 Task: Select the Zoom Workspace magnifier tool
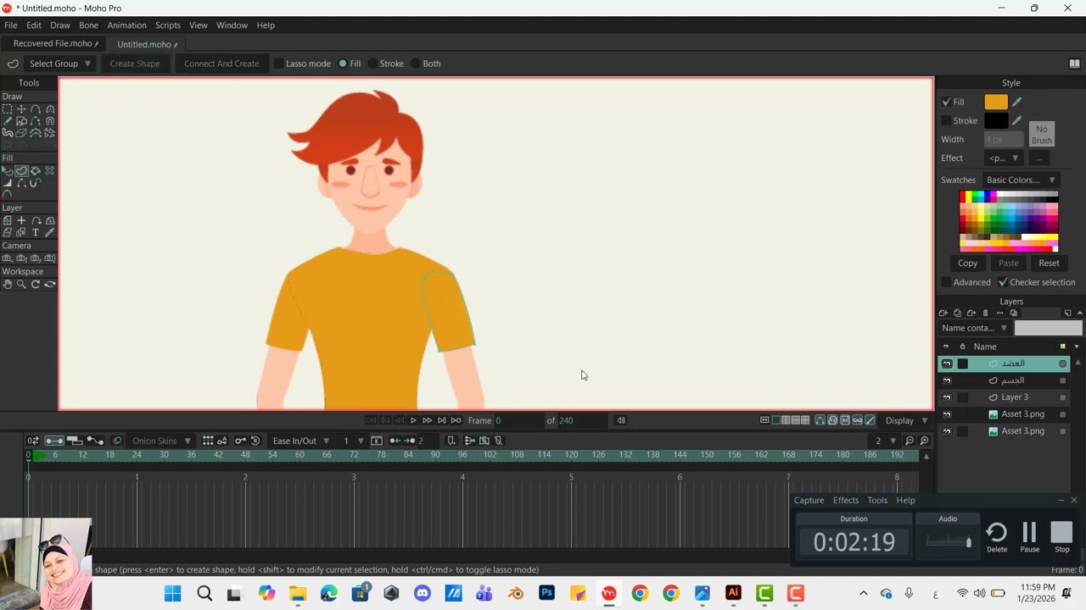21,284
